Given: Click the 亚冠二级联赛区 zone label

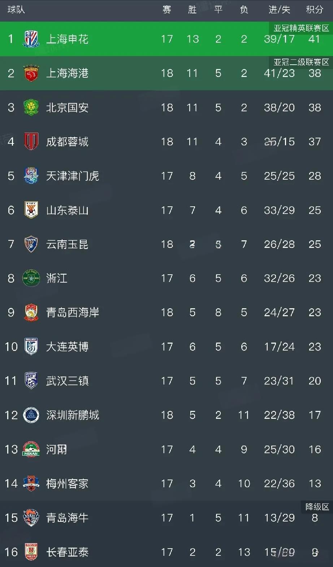Looking at the screenshot, I should (301, 62).
